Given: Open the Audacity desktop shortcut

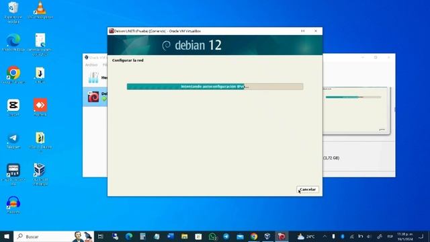Looking at the screenshot, I should (x=13, y=204).
